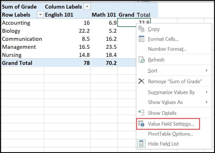Click the Hide Field List icon

pos(141,144)
